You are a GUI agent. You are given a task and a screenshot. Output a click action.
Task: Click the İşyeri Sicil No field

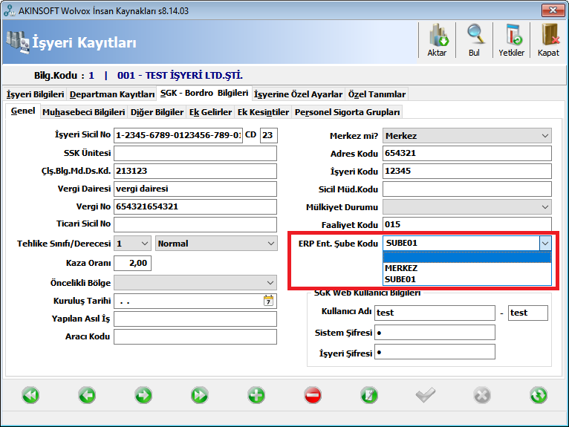pos(178,135)
